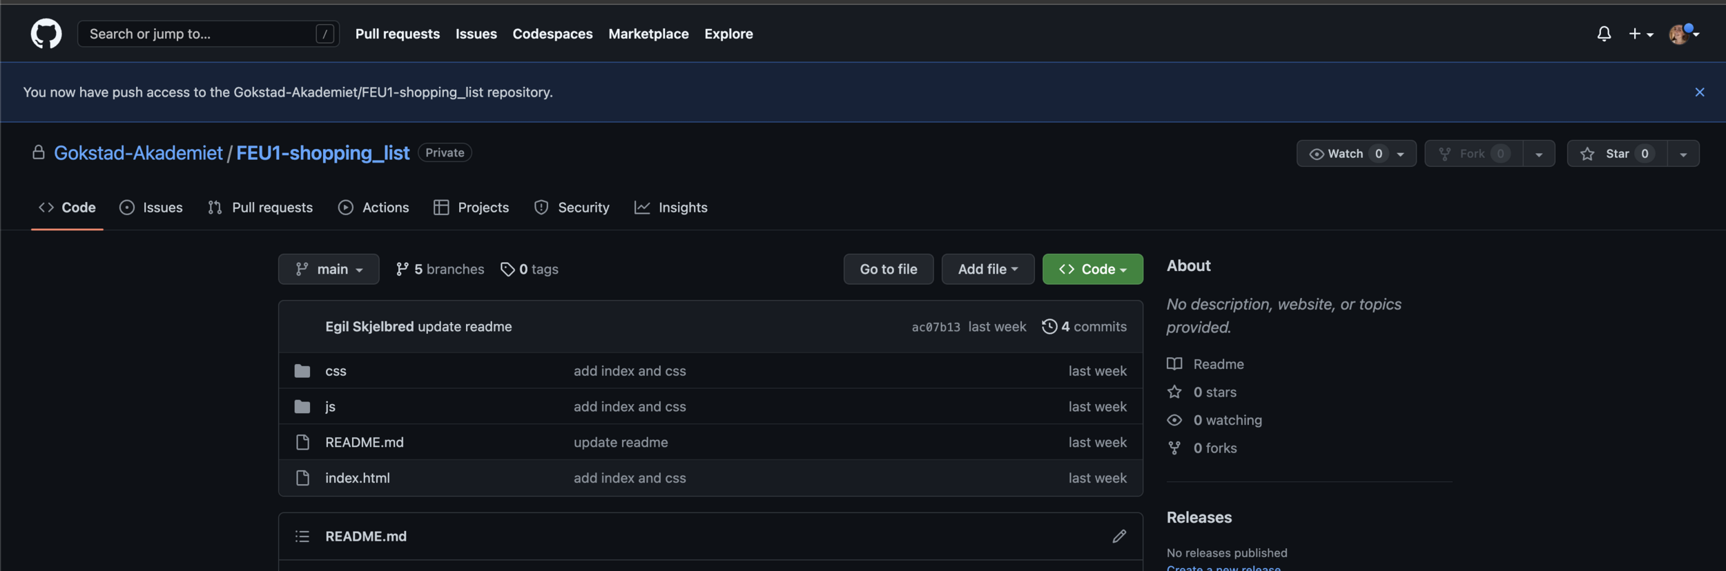Open the FEU1-shopping_list repository link

pos(322,152)
